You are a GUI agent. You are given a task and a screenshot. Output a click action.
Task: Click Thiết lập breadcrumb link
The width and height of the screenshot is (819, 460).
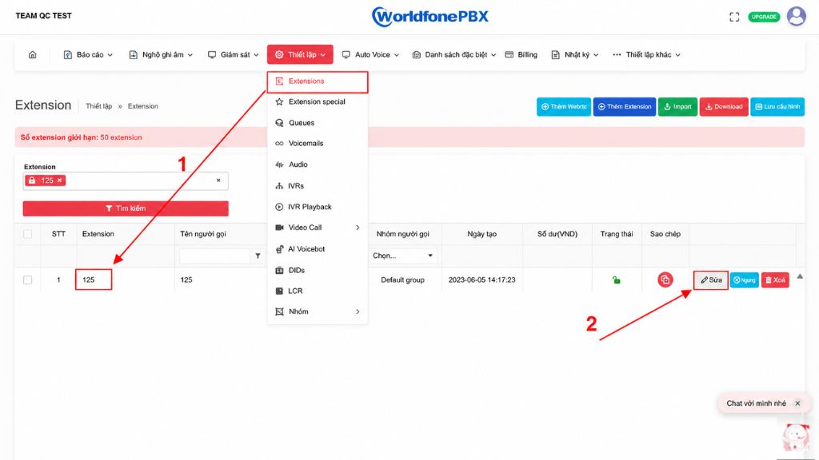click(98, 106)
